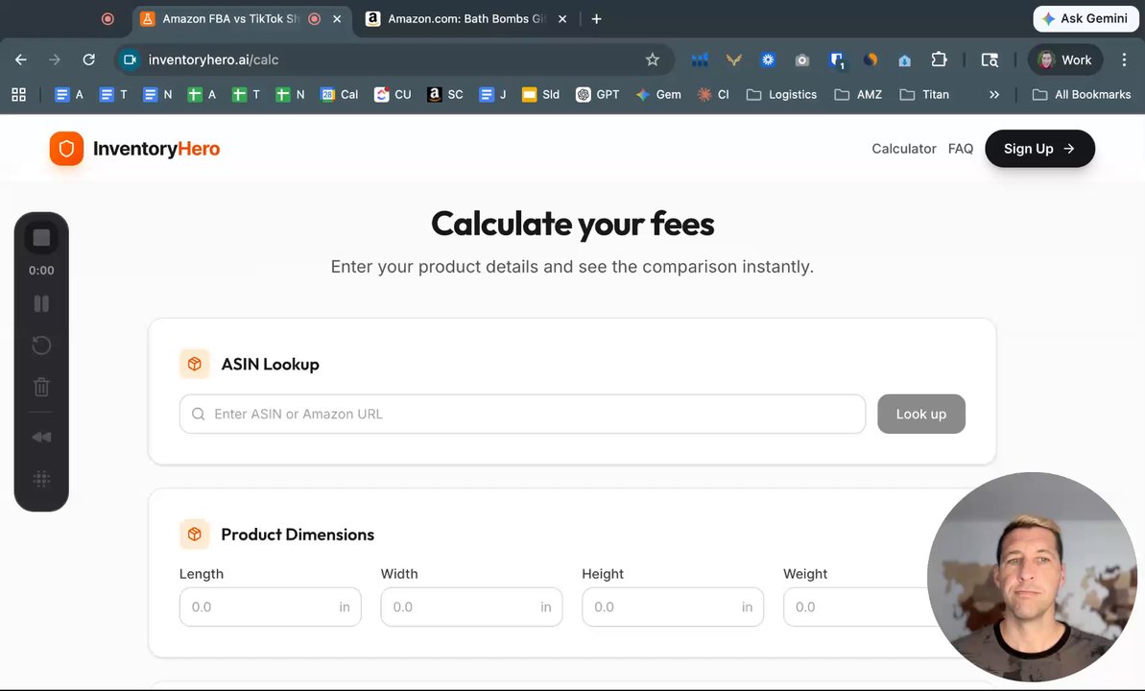Open Chrome's three-dot menu
This screenshot has width=1145, height=691.
pos(1124,60)
